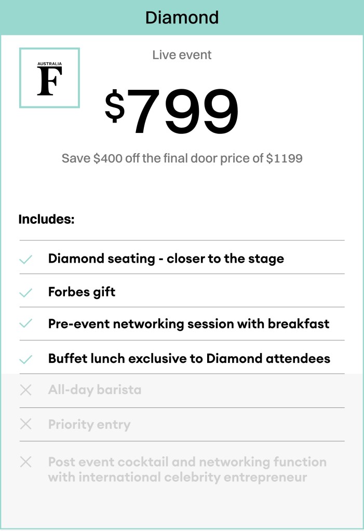This screenshot has height=531, width=364.
Task: Click checkmark beside Pre-event networking session
Action: (26, 323)
